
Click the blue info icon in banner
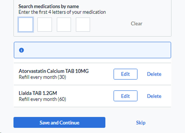pos(22,50)
